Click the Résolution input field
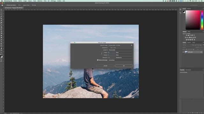This screenshot has width=204, height=114. coord(112,58)
